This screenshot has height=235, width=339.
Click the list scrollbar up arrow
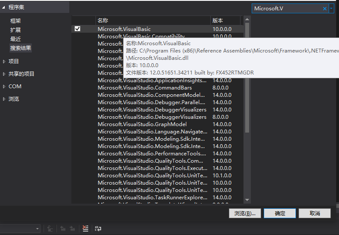(247, 19)
